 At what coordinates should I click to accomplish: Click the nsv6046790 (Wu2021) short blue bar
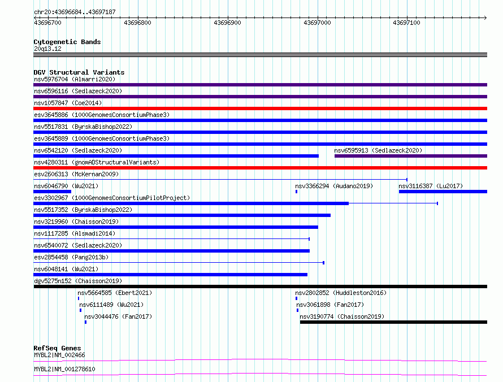pyautogui.click(x=53, y=192)
